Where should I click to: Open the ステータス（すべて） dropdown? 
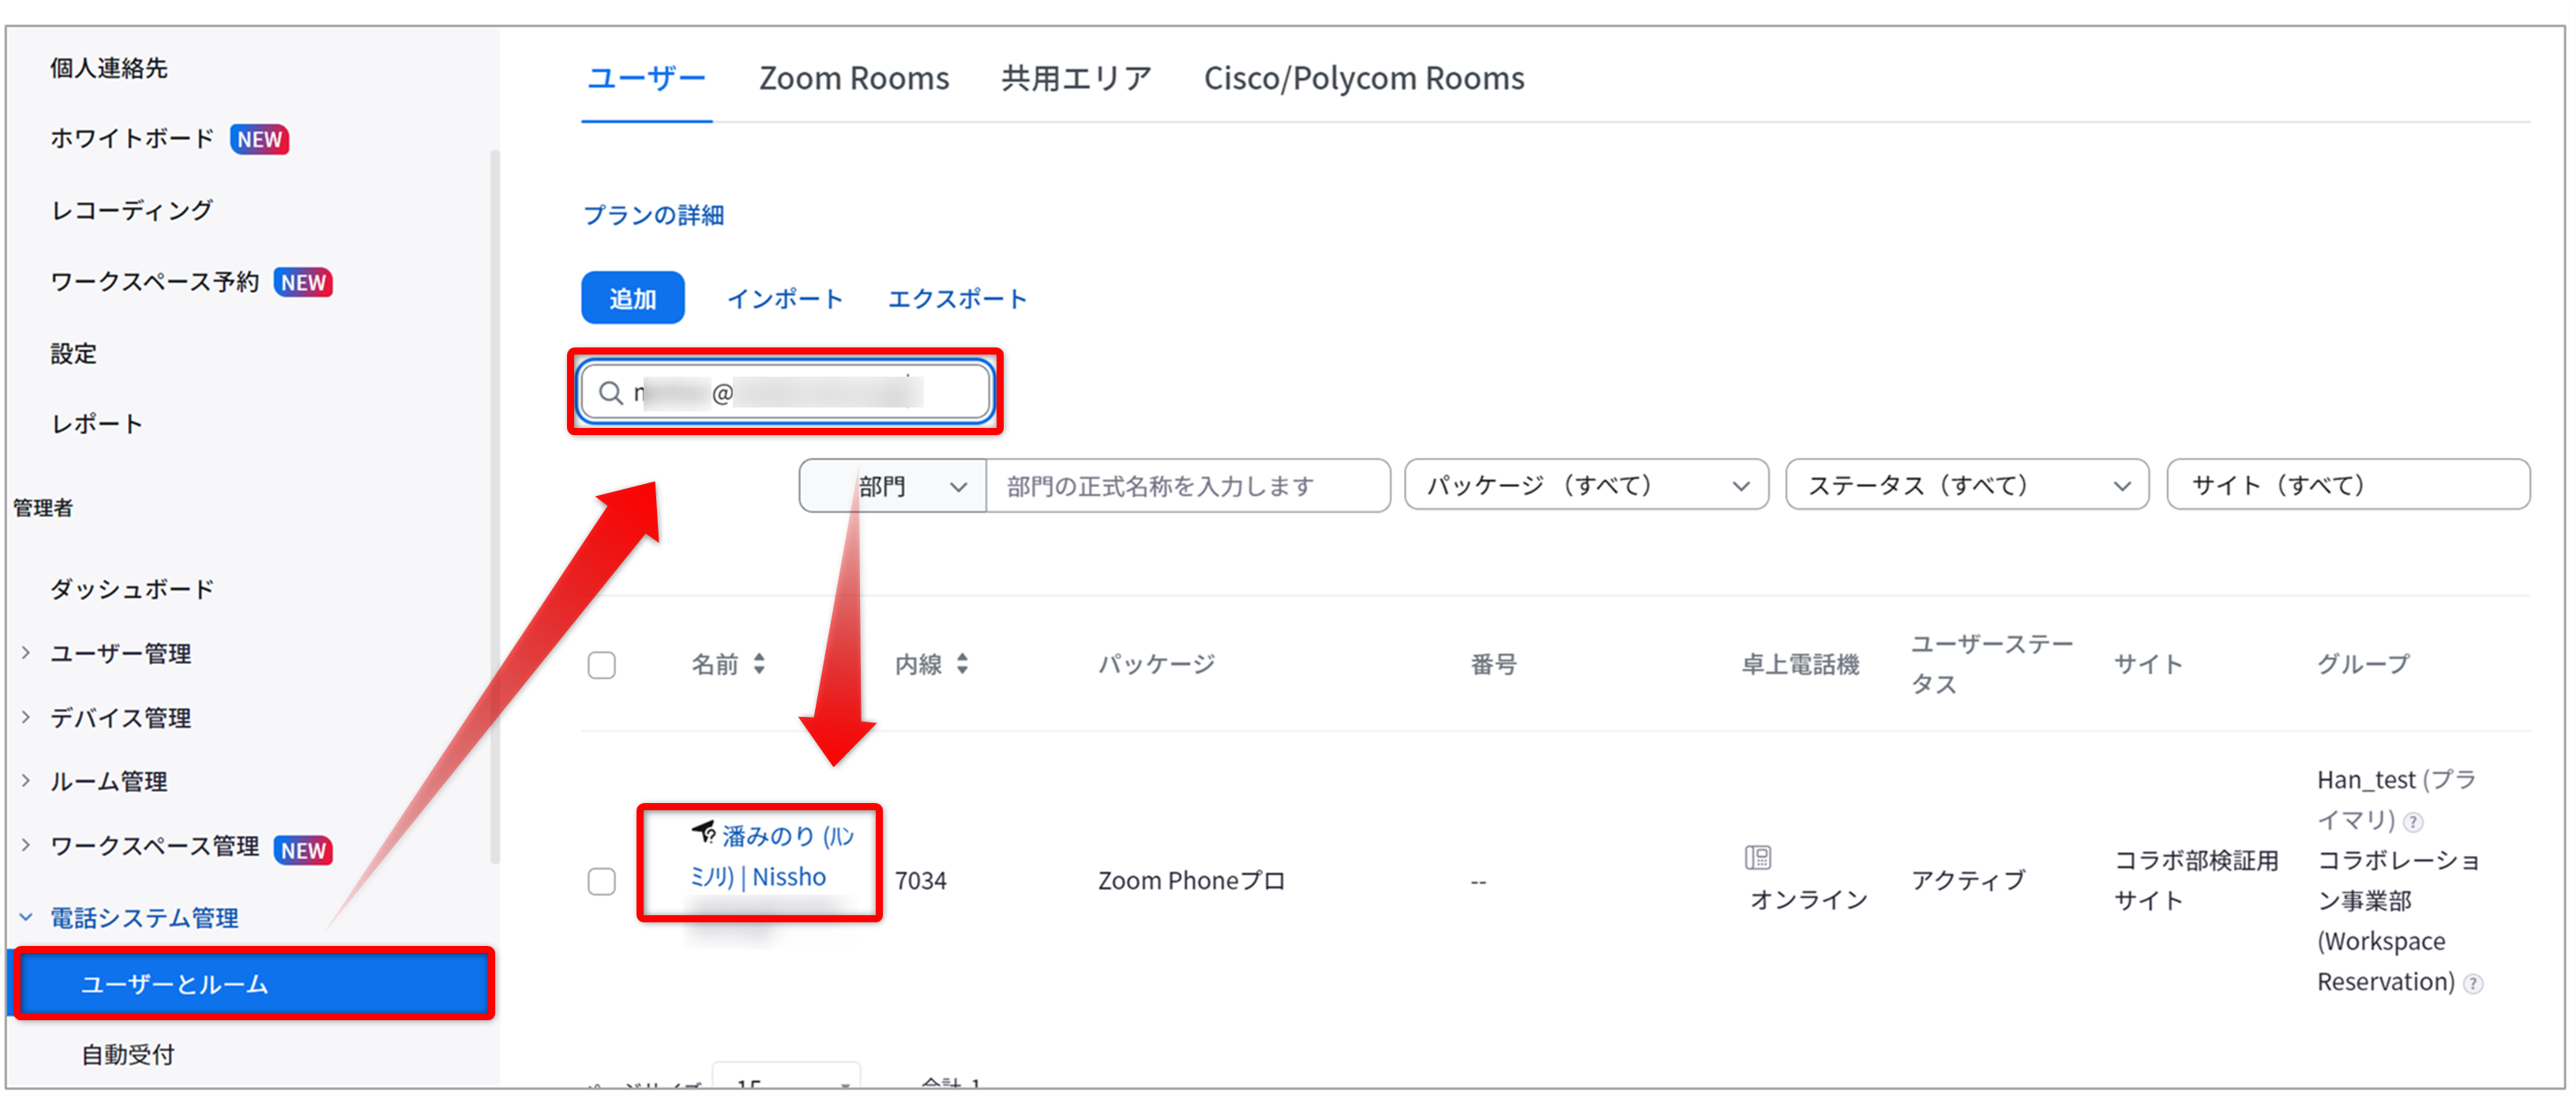point(1966,485)
